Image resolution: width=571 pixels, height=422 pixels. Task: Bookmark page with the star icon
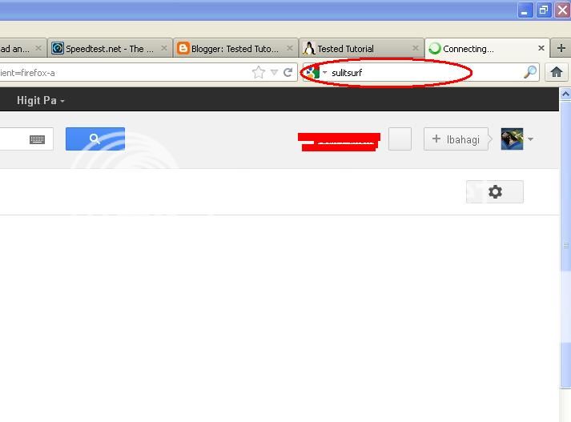[x=259, y=72]
